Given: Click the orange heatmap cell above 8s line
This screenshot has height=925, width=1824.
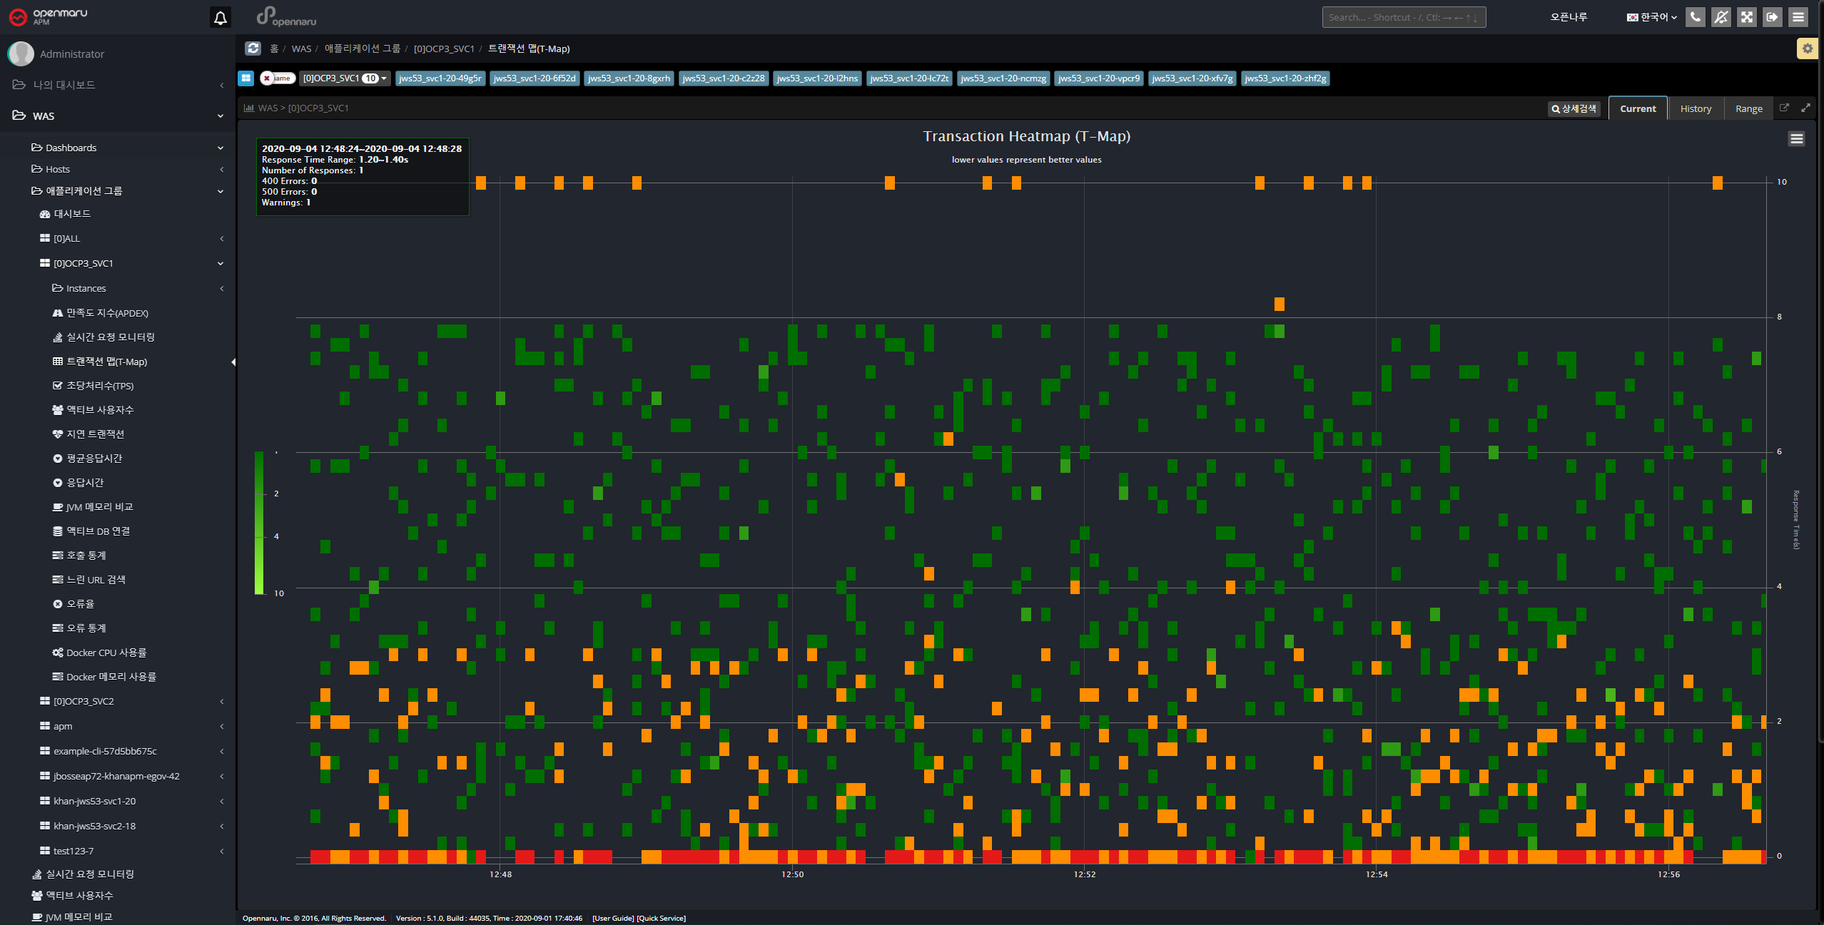Looking at the screenshot, I should point(1280,305).
